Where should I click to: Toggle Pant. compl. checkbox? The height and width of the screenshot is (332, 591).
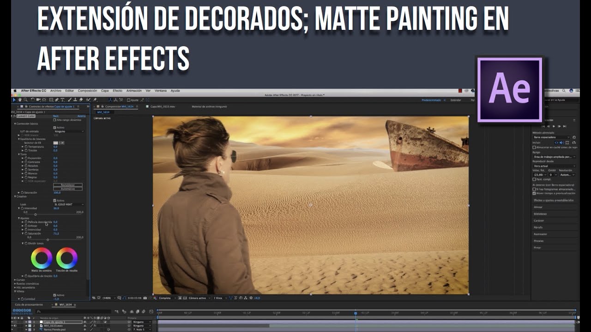click(534, 179)
